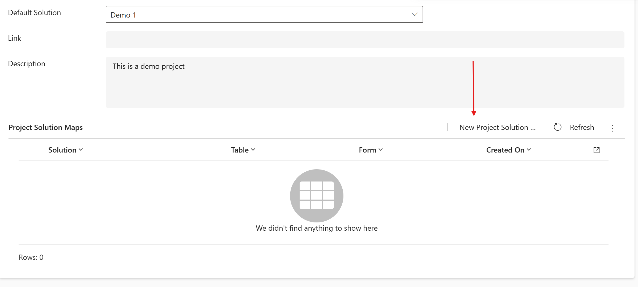Screen dimensions: 638x287
Task: Expand the Form column chevron
Action: [381, 150]
